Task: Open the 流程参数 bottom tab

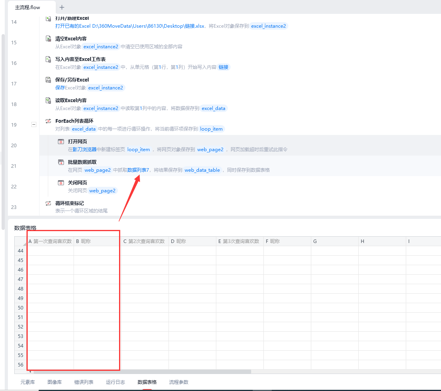Action: tap(179, 382)
